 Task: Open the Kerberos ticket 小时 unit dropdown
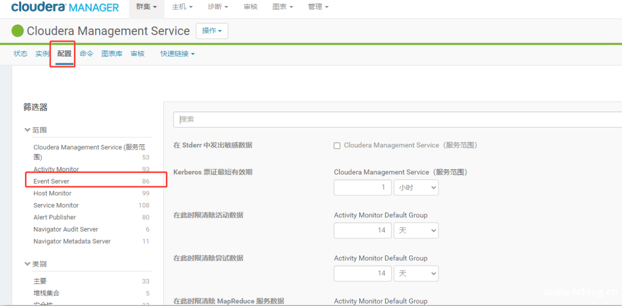tap(416, 188)
